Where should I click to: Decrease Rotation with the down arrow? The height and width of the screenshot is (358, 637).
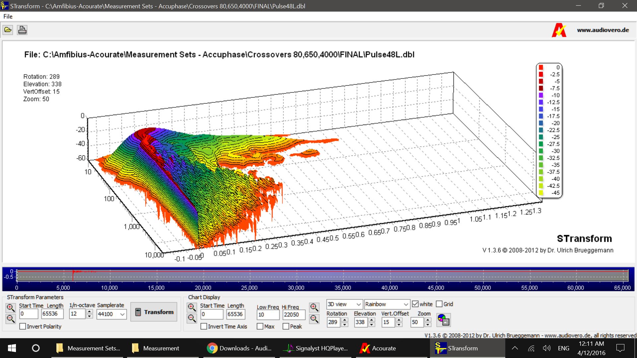(x=345, y=325)
